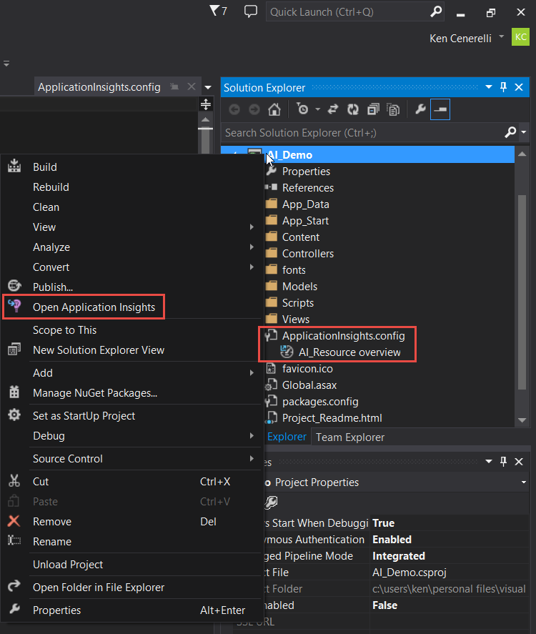Click the Search Solution Explorer field
This screenshot has width=536, height=634.
pos(362,133)
